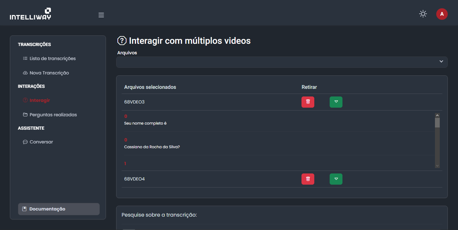Click the Intelliway logo

pyautogui.click(x=30, y=14)
